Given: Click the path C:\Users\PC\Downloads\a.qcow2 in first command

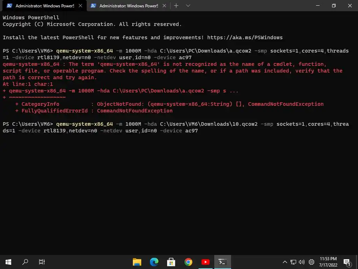Looking at the screenshot, I should 206,51.
